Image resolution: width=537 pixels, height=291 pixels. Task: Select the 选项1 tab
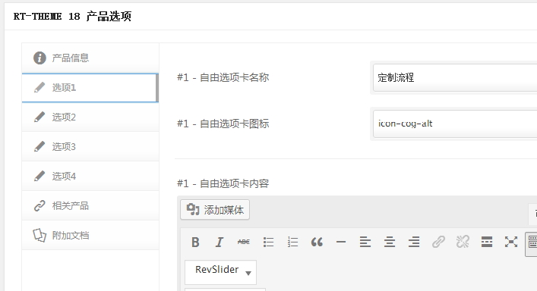coord(90,88)
